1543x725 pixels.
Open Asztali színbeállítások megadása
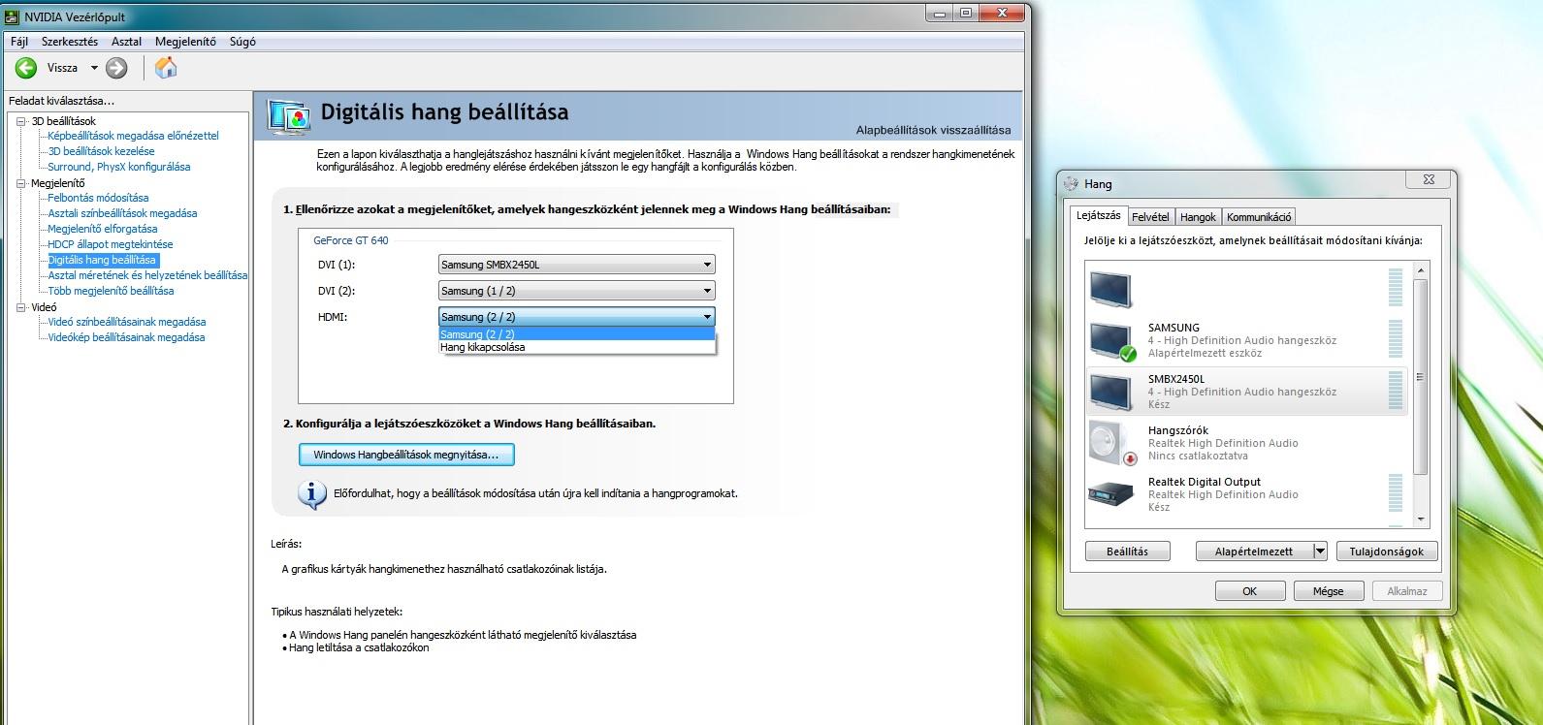[122, 213]
